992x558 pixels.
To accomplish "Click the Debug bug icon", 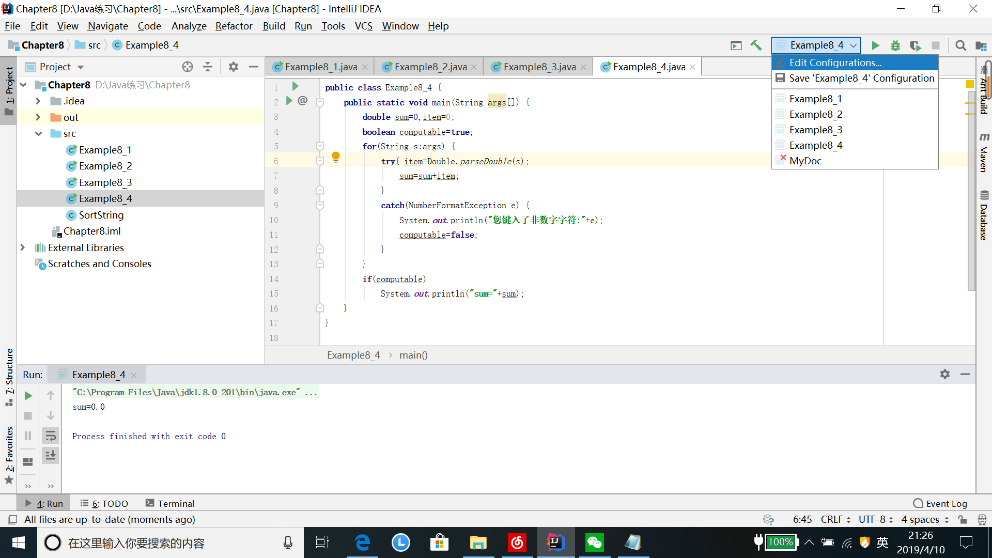I will (895, 45).
